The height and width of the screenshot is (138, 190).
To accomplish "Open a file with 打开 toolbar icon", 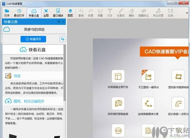I will (x=7, y=13).
